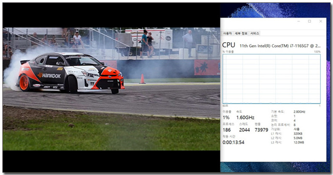Switch to the 사용자 tab

[227, 34]
